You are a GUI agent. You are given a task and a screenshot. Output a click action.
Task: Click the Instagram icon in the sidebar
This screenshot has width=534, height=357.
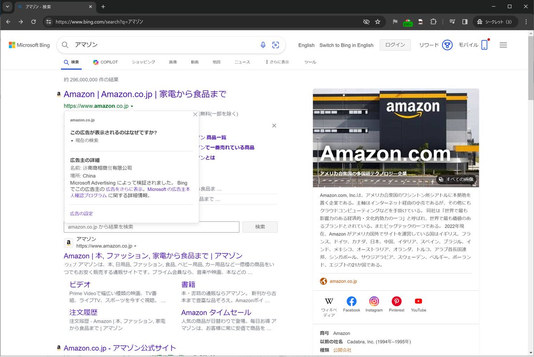pyautogui.click(x=374, y=302)
